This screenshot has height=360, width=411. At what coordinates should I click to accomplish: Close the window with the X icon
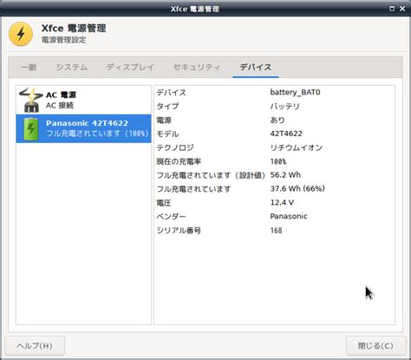[402, 9]
